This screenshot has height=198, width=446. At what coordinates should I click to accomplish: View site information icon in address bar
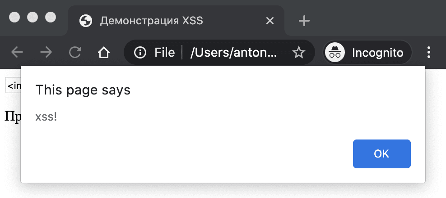pyautogui.click(x=140, y=53)
